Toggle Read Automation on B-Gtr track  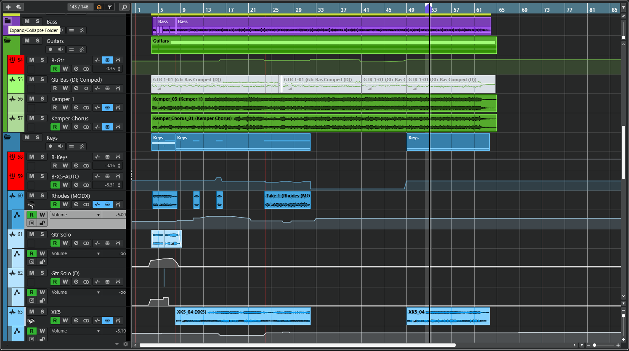click(x=55, y=69)
